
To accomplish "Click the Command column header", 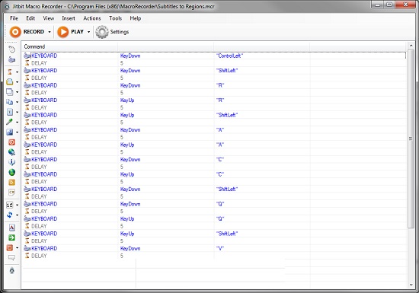I will click(x=69, y=46).
